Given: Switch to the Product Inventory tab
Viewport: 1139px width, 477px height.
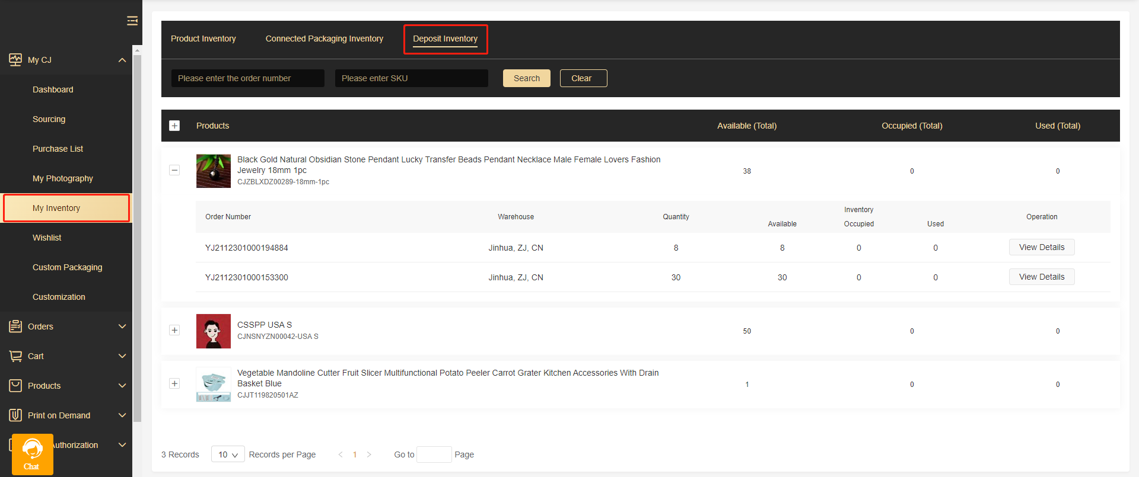Looking at the screenshot, I should (x=203, y=39).
